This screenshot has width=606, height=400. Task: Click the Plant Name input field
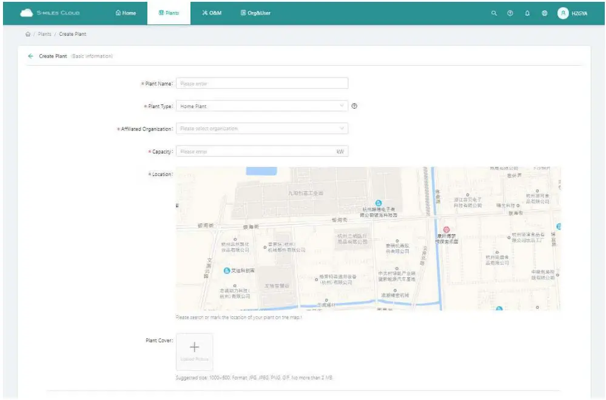pyautogui.click(x=262, y=83)
